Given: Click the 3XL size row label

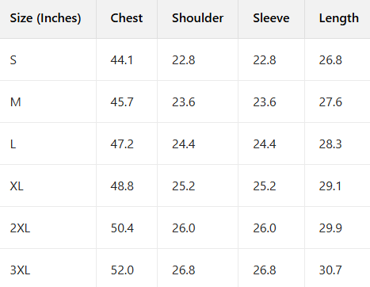Looking at the screenshot, I should (20, 270).
